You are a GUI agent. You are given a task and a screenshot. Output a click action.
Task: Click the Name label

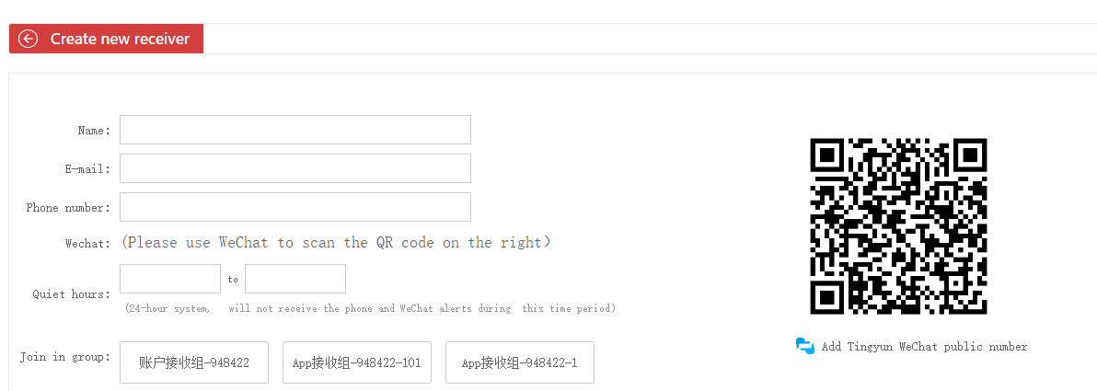click(x=94, y=131)
